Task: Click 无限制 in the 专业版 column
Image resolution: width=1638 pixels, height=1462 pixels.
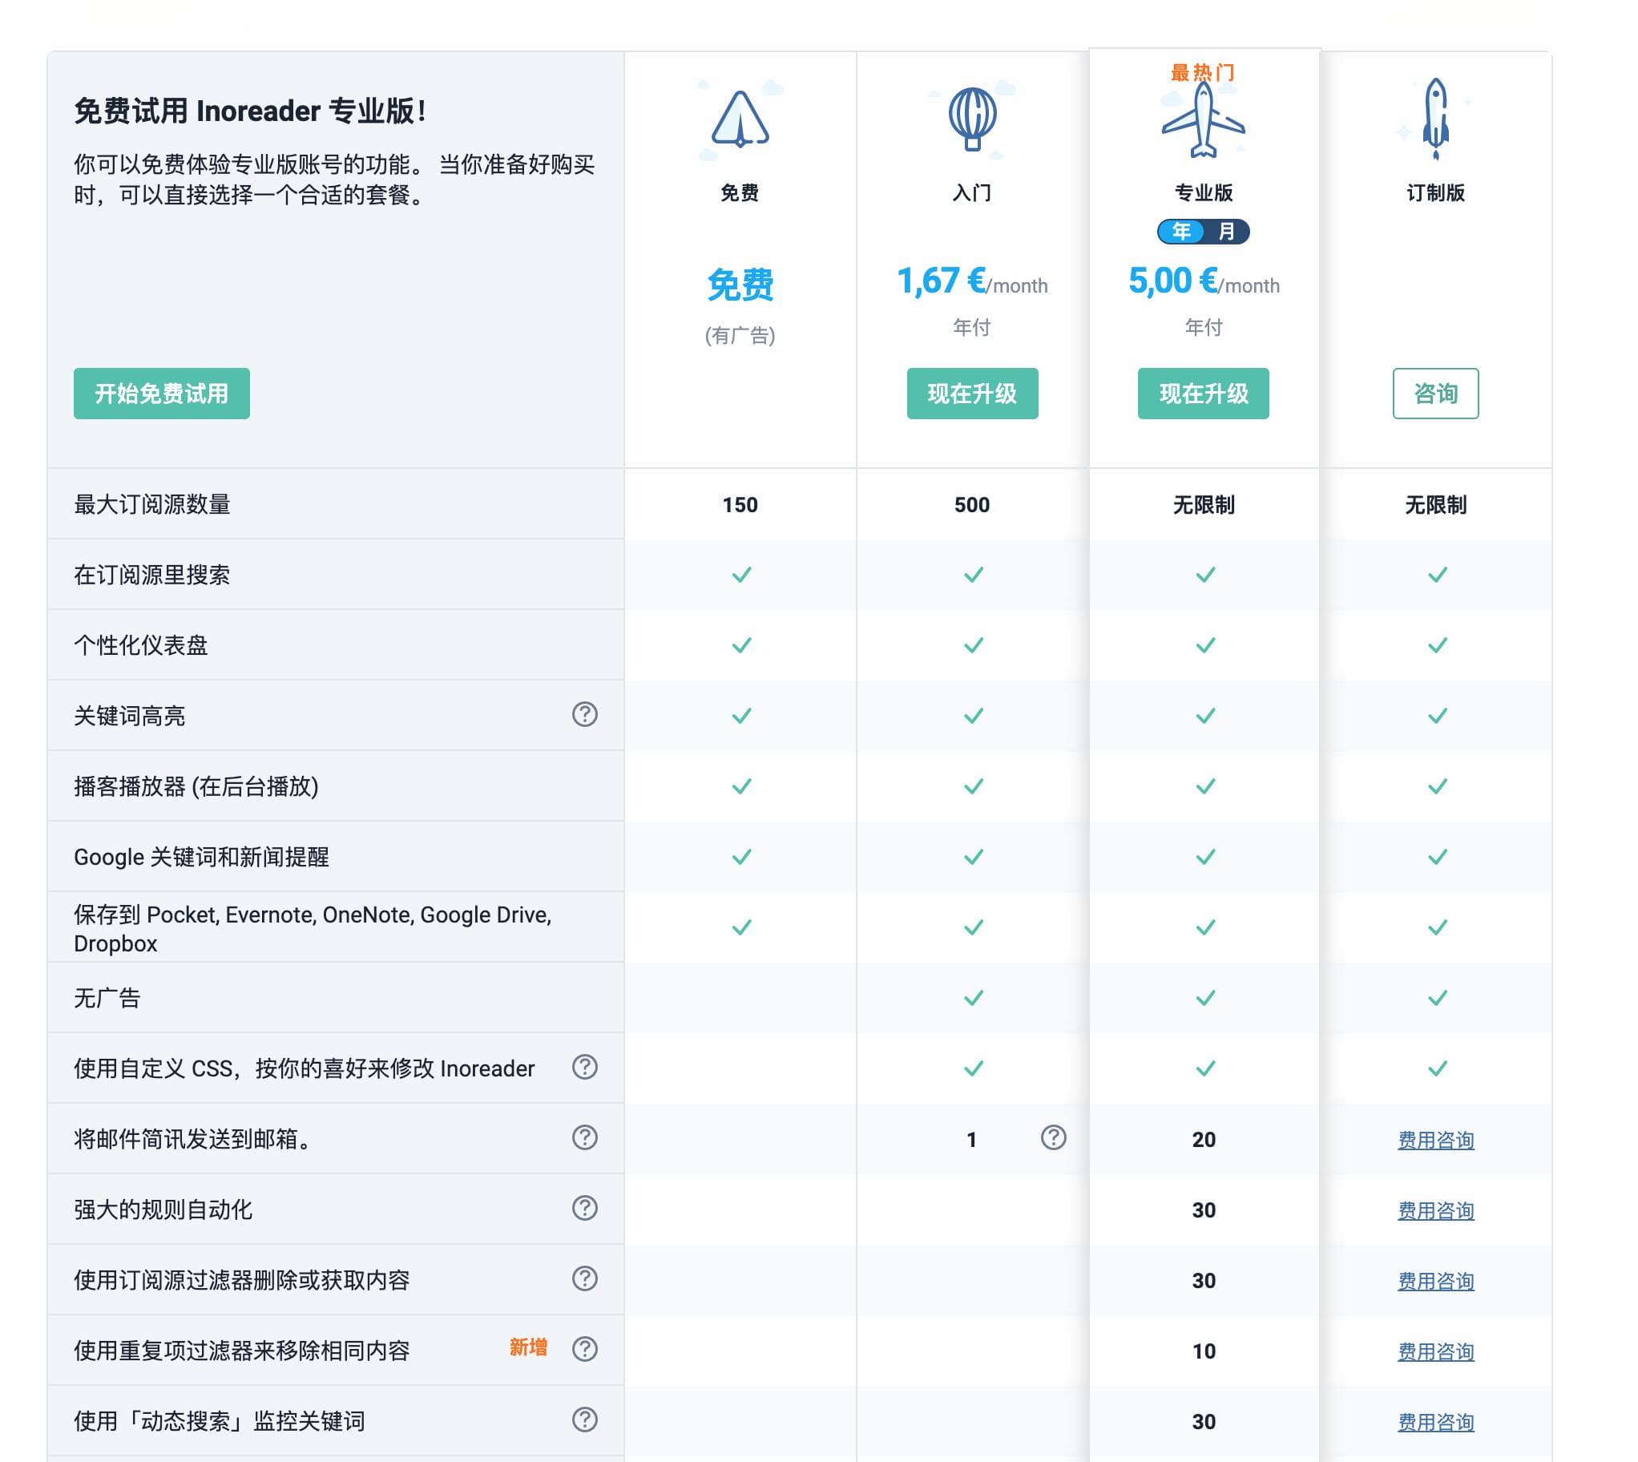Action: 1204,505
